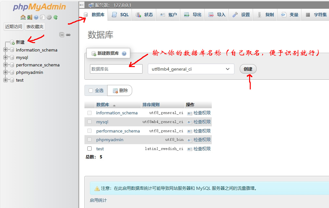Click the privileges icon in phpmyadmin row

pyautogui.click(x=190, y=140)
